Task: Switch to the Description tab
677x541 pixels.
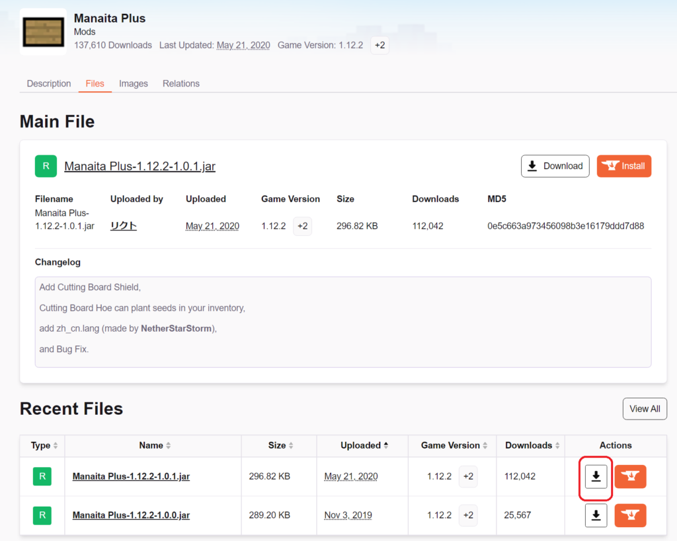Action: pos(49,84)
